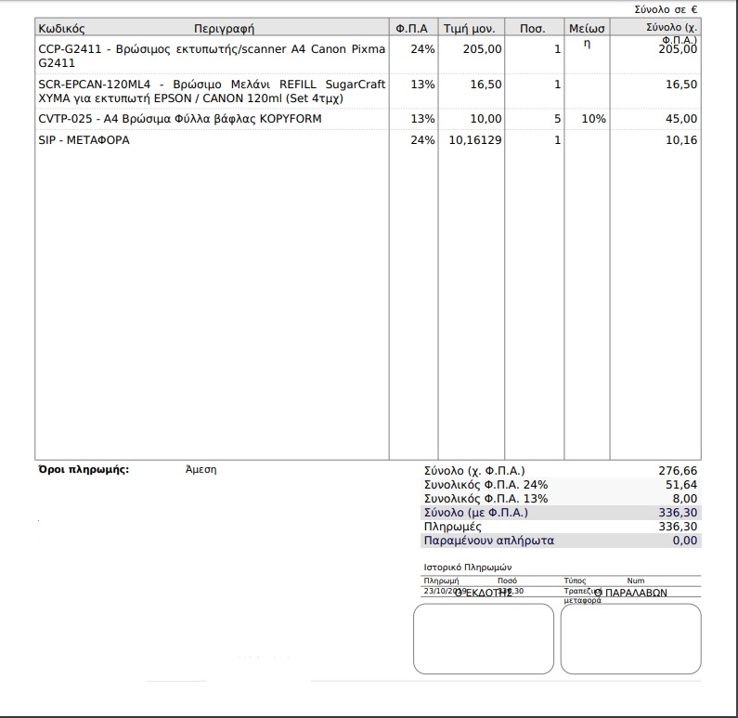738x718 pixels.
Task: Select the CCP-G2411 Canon Pixma item row
Action: (368, 56)
